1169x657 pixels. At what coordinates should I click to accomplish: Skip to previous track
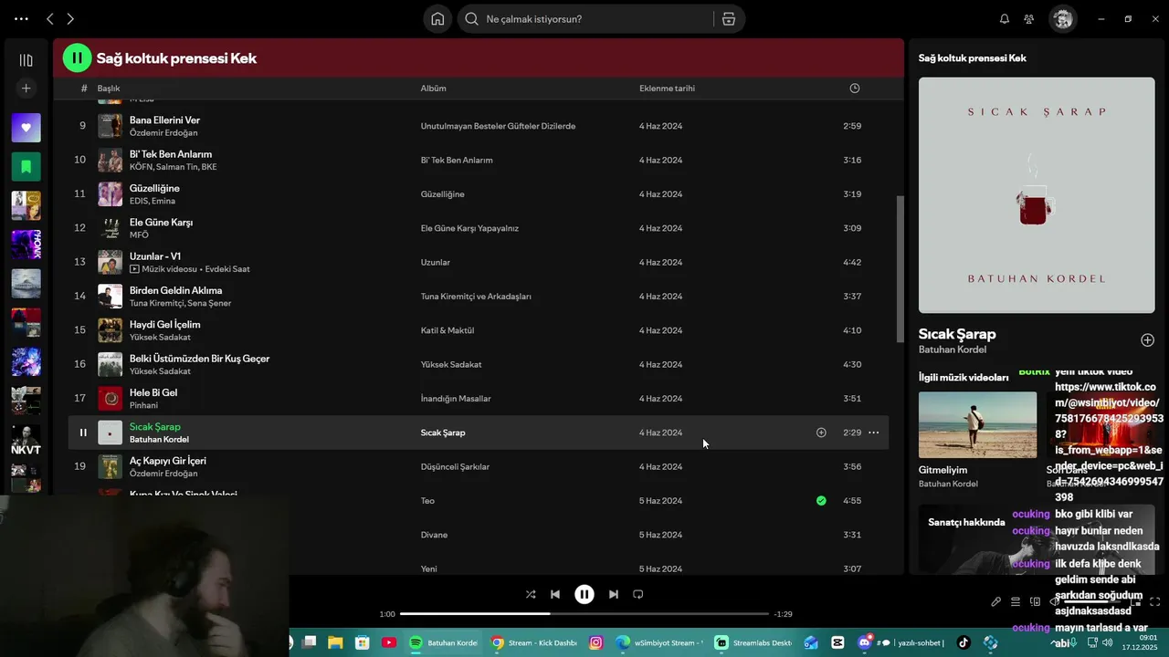pyautogui.click(x=555, y=594)
